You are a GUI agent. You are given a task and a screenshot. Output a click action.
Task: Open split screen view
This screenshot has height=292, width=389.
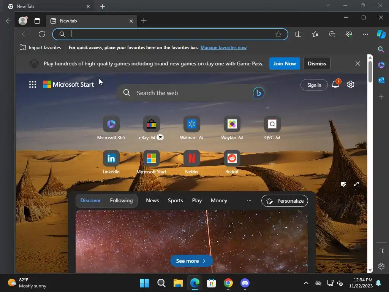[299, 34]
